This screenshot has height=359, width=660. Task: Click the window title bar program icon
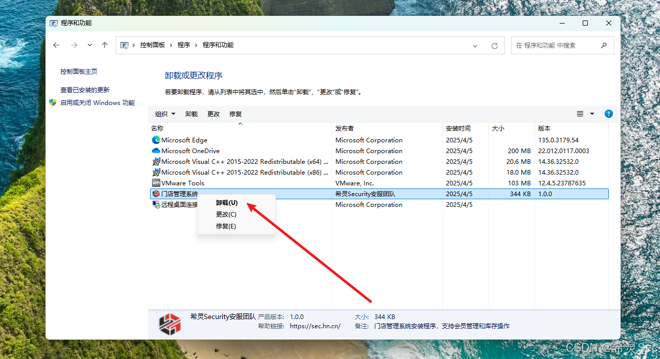tap(54, 23)
